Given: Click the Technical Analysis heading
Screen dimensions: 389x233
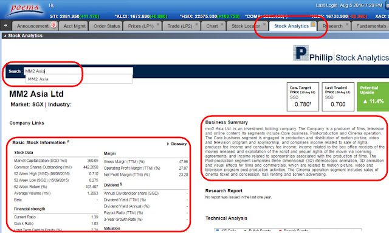Looking at the screenshot, I should coord(226,218).
